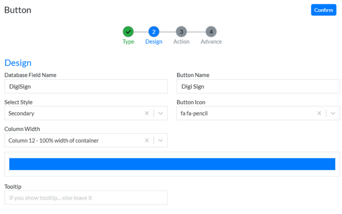Screen dimensions: 342x214
Task: Clear the Column Width selection
Action: pos(147,141)
